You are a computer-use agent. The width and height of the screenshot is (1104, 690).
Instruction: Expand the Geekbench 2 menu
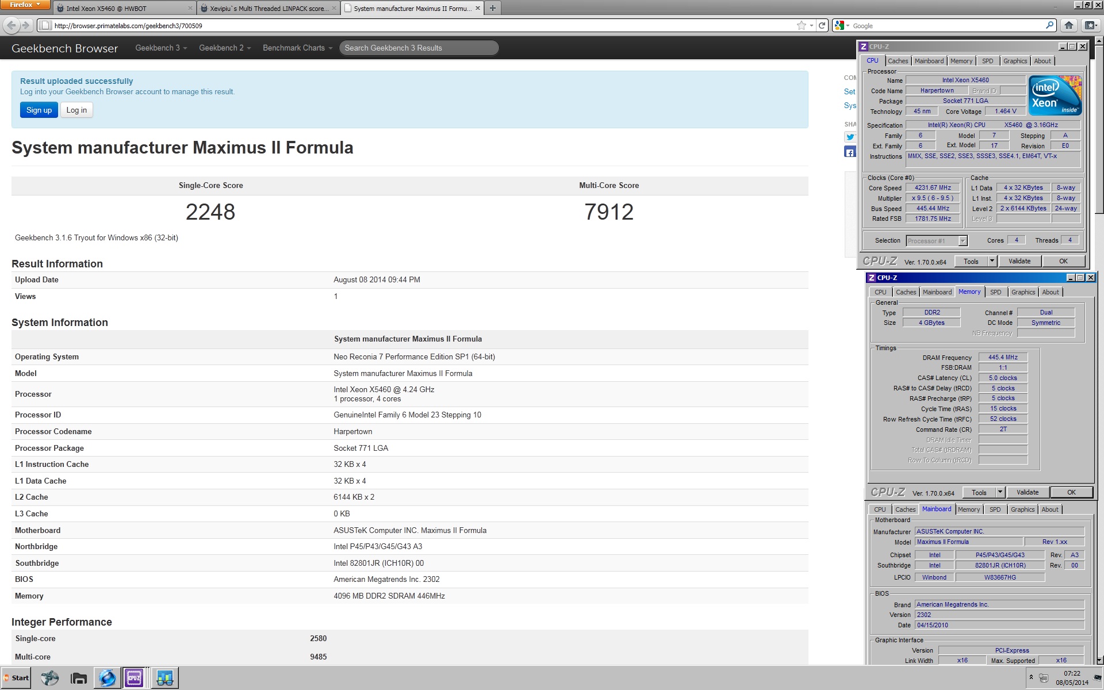coord(225,48)
